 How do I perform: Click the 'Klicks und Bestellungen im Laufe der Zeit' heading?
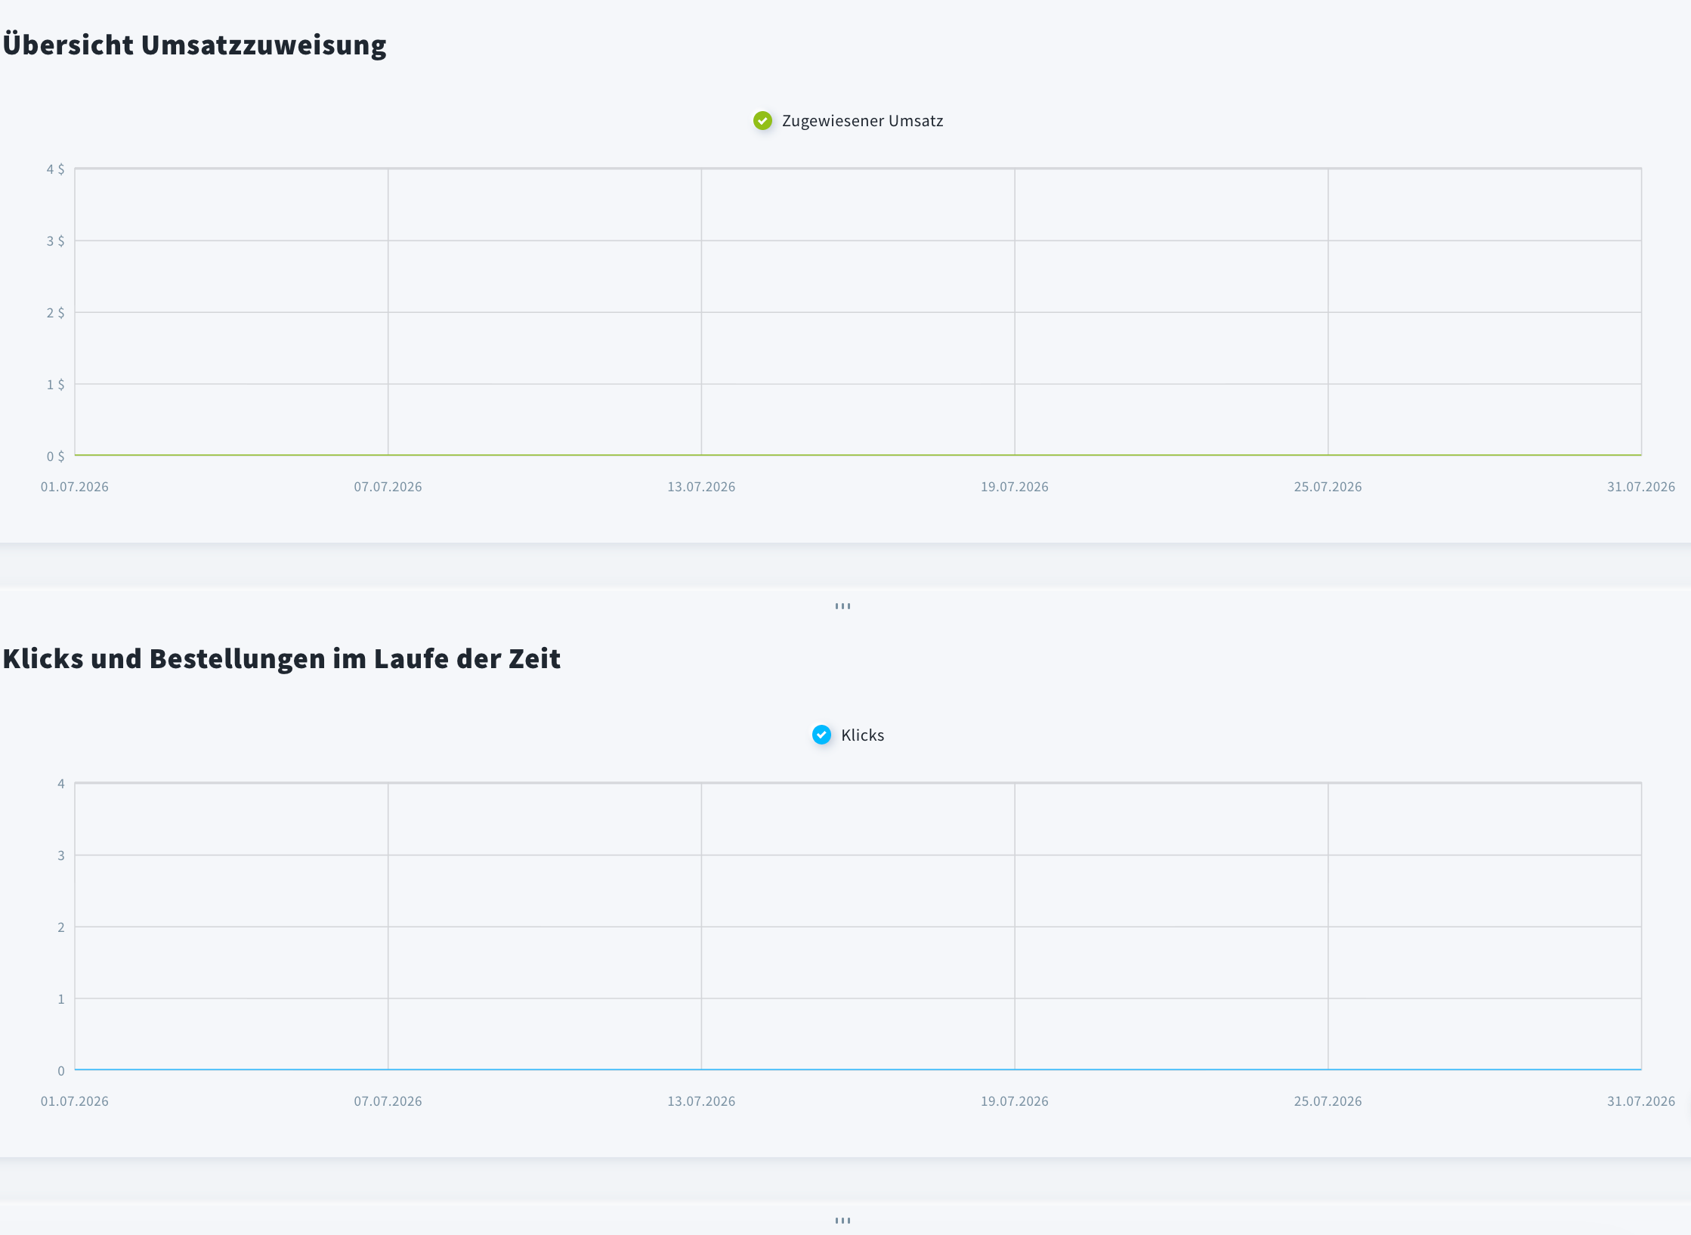(x=282, y=658)
